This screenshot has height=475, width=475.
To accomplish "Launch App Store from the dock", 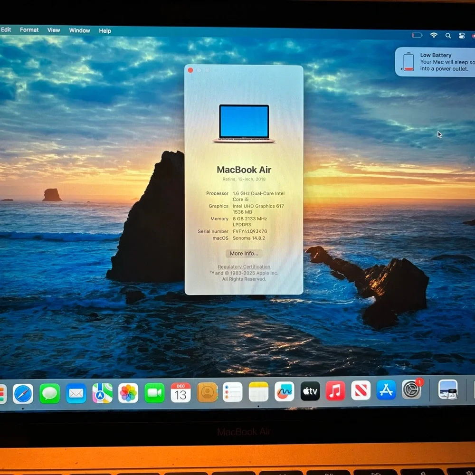I will [386, 390].
